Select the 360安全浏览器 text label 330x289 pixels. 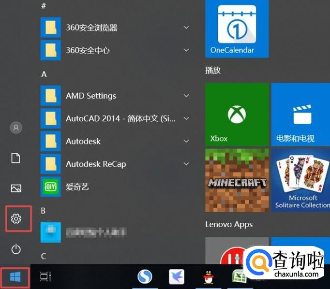coord(91,28)
